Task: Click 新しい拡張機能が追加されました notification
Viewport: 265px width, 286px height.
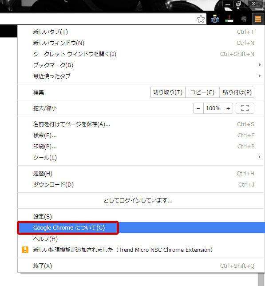Action: click(141, 250)
